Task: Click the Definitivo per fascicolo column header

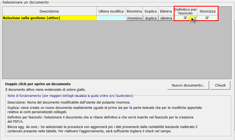Action: [185, 11]
